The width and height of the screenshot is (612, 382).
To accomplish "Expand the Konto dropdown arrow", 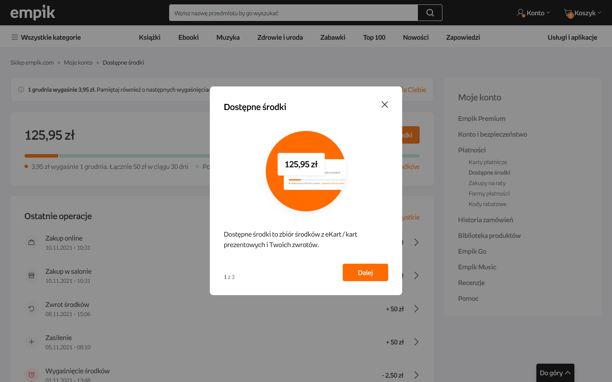I will (548, 13).
